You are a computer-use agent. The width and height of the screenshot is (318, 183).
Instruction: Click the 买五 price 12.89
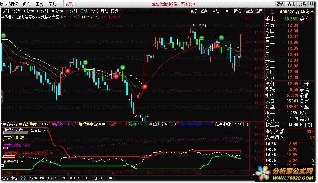[x=293, y=77]
